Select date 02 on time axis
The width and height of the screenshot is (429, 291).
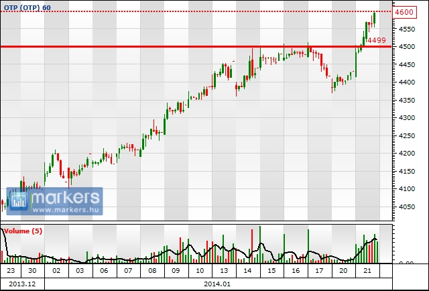(x=56, y=271)
